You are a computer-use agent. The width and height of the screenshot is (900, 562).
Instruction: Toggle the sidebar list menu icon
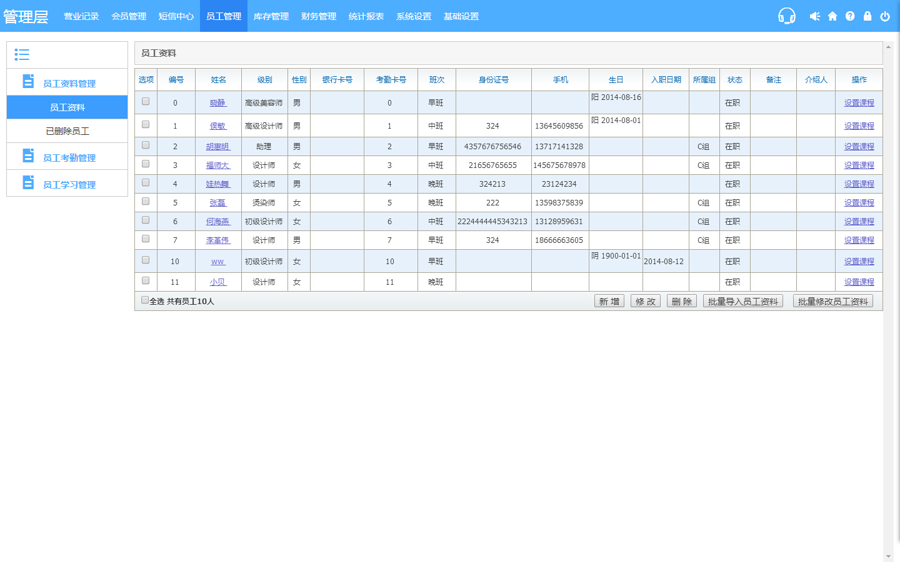[x=22, y=55]
